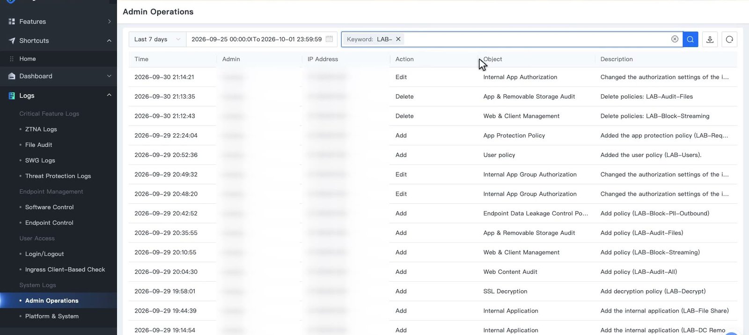This screenshot has width=749, height=335.
Task: Click Add policy (LAB-Block-PII-Outbound) description
Action: click(x=655, y=214)
